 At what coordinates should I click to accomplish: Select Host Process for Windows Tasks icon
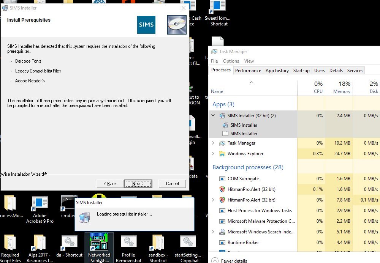click(x=222, y=211)
